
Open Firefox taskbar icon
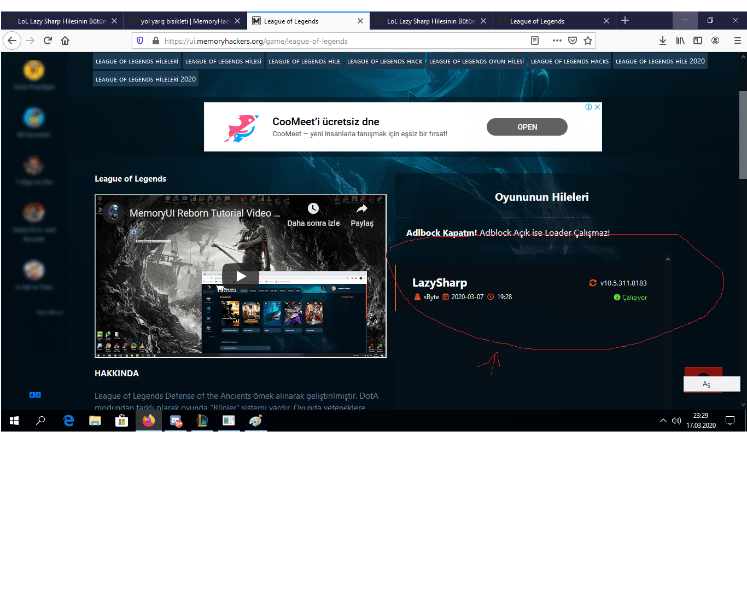(148, 421)
